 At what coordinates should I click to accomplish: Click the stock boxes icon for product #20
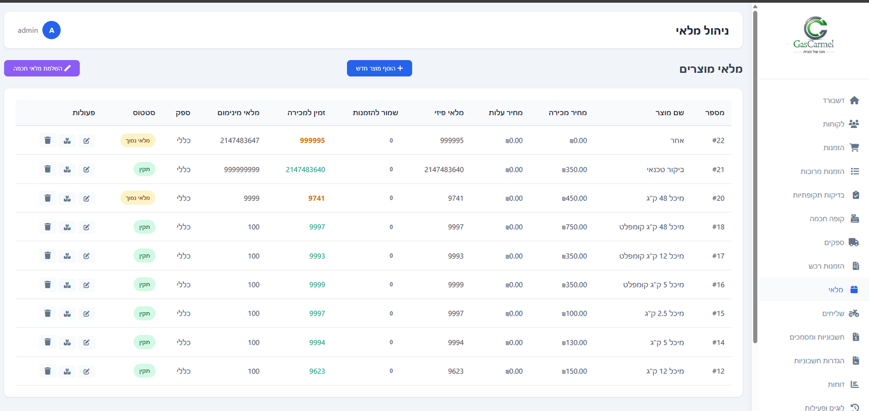click(67, 198)
